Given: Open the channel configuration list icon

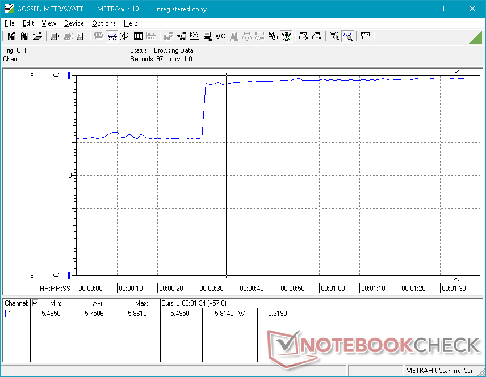Looking at the screenshot, I should click(x=195, y=36).
